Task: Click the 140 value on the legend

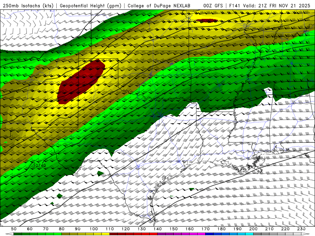Action: [x=157, y=229]
